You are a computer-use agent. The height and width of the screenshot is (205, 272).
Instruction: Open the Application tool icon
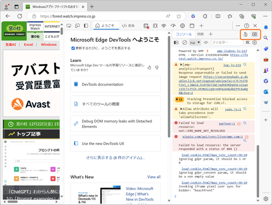[192, 26]
